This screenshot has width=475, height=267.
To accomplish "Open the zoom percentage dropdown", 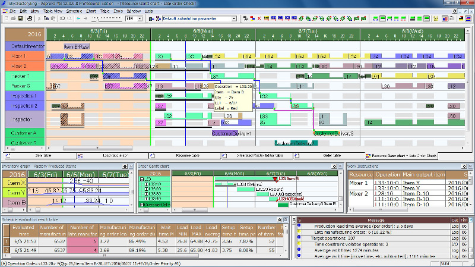I will coord(140,18).
